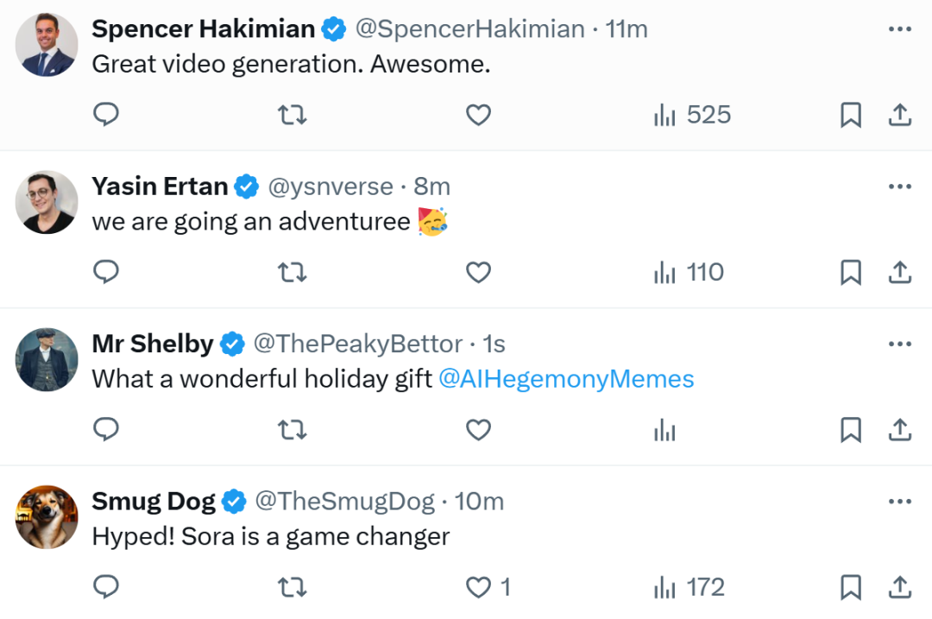
Task: Reply to Smug Dog's Sora tweet
Action: 105,588
